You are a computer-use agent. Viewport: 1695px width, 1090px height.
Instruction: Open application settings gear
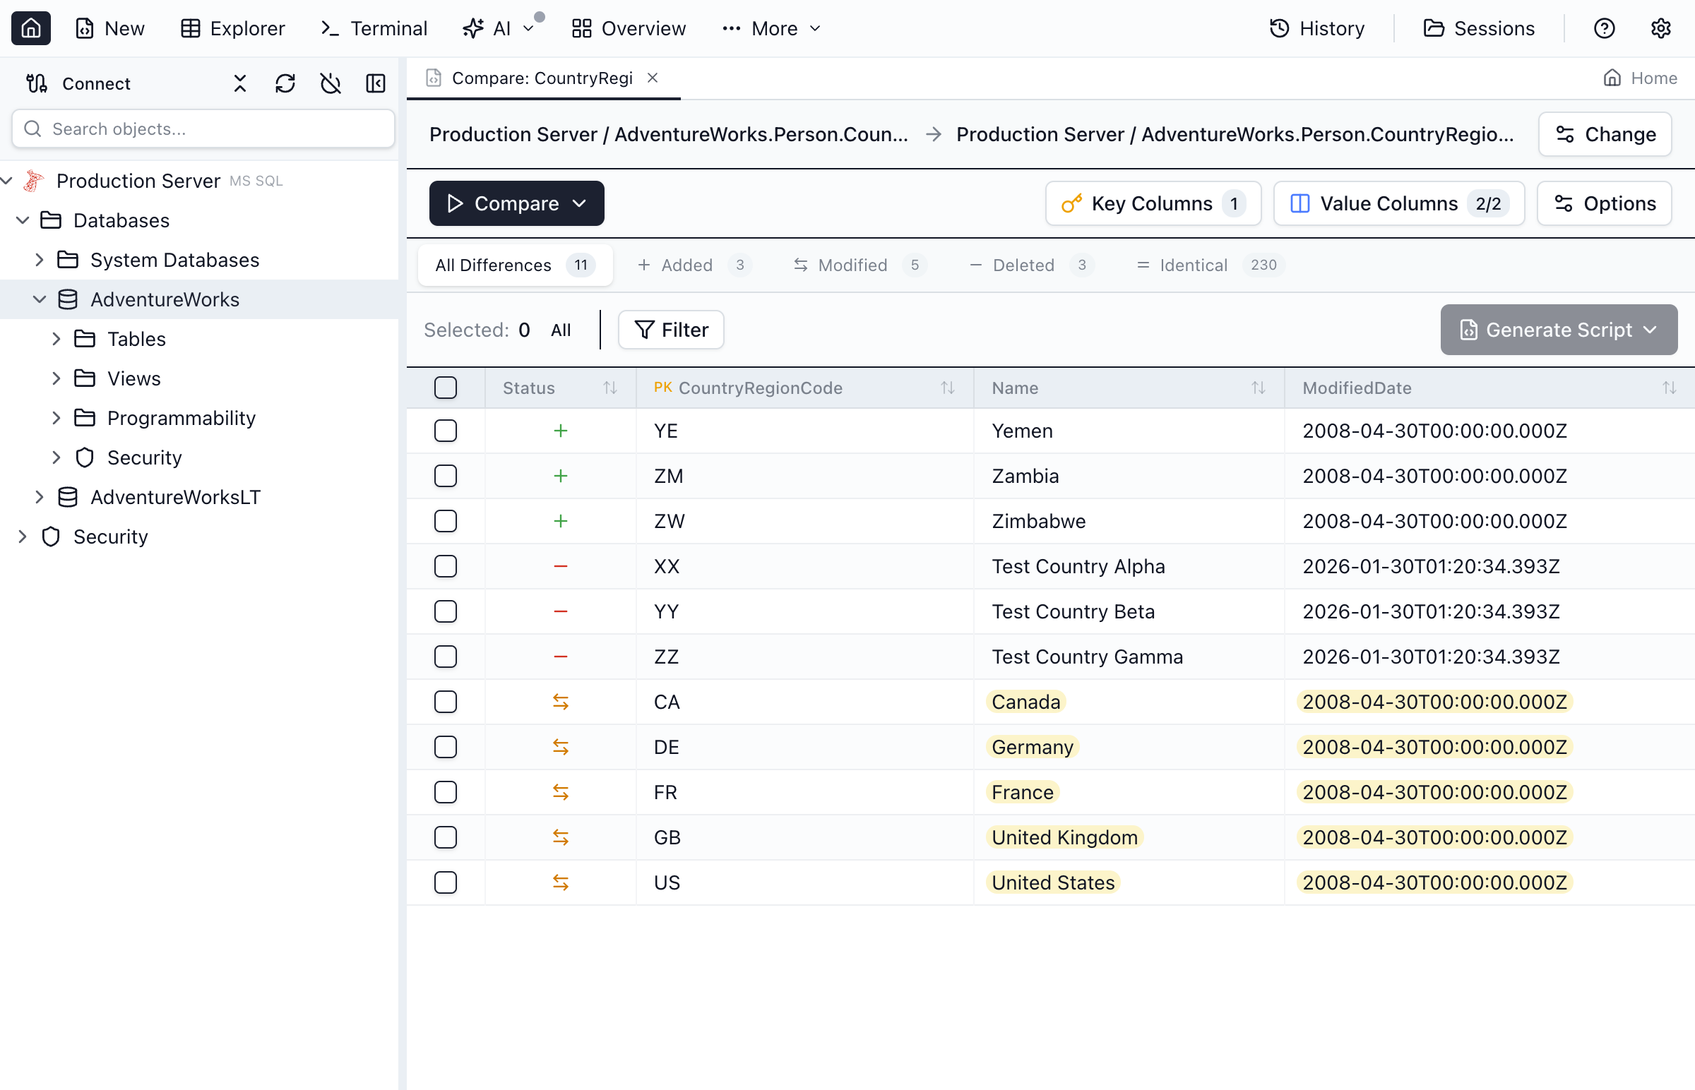pos(1661,28)
